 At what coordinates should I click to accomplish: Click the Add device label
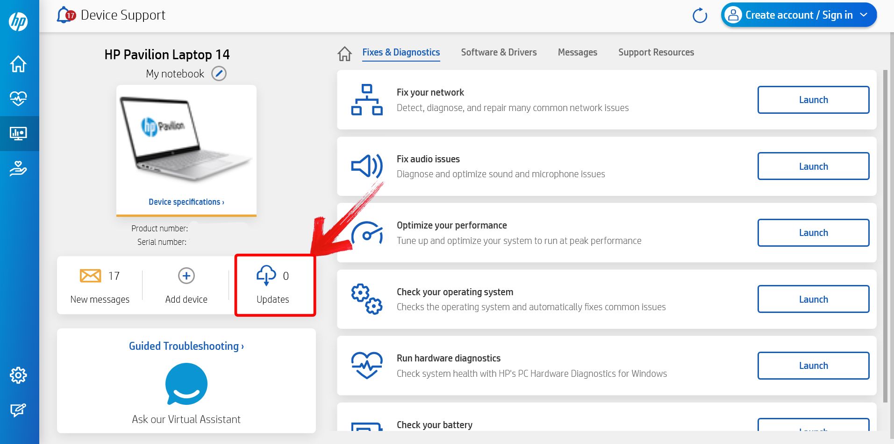pos(186,299)
